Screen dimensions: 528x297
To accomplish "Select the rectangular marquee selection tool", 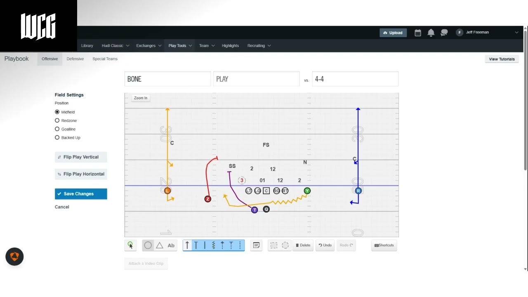I will tap(274, 245).
